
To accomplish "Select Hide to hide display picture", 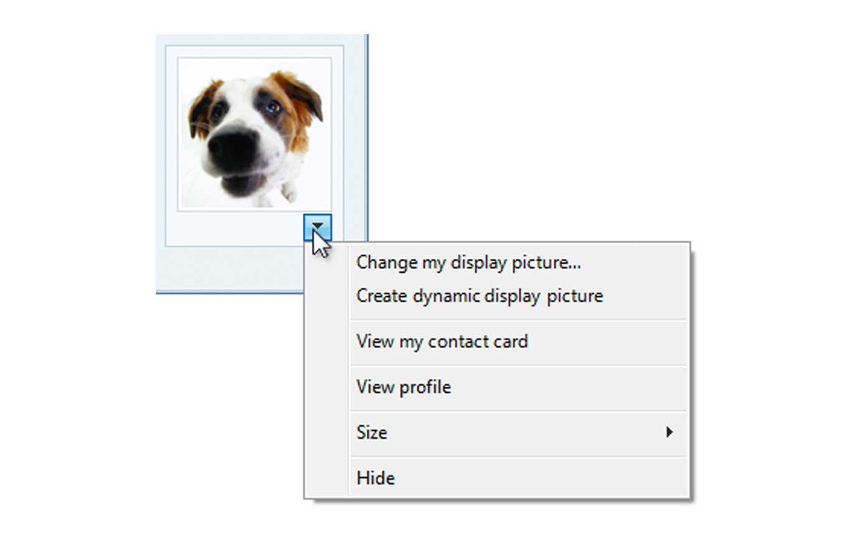I will [x=376, y=478].
